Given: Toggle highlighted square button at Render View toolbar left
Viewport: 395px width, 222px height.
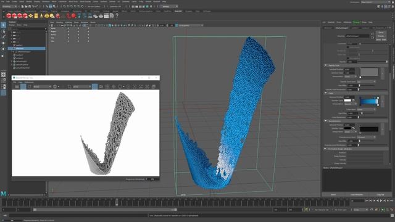Looking at the screenshot, I should 23,86.
